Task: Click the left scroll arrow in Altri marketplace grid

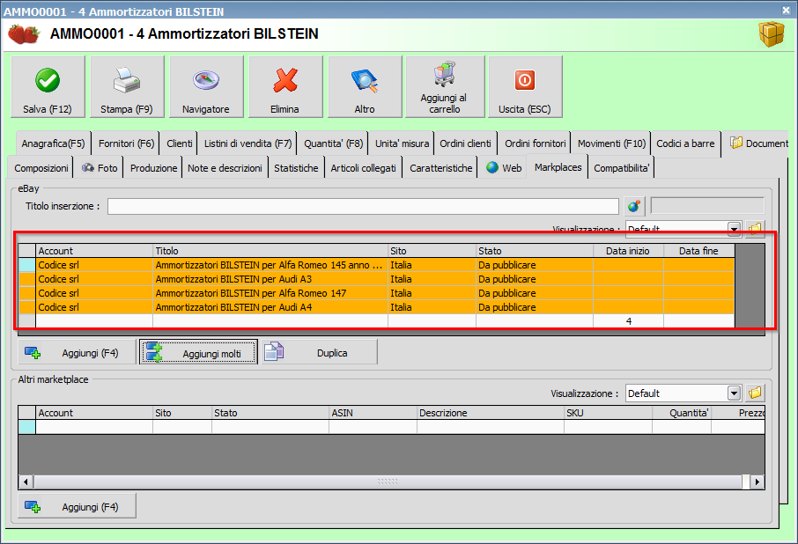Action: click(x=26, y=482)
